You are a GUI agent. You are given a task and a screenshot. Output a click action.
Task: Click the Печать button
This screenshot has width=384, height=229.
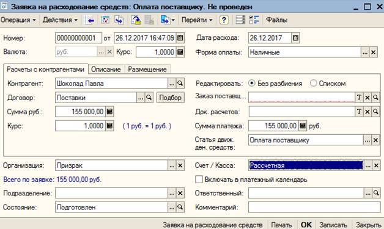pyautogui.click(x=281, y=225)
